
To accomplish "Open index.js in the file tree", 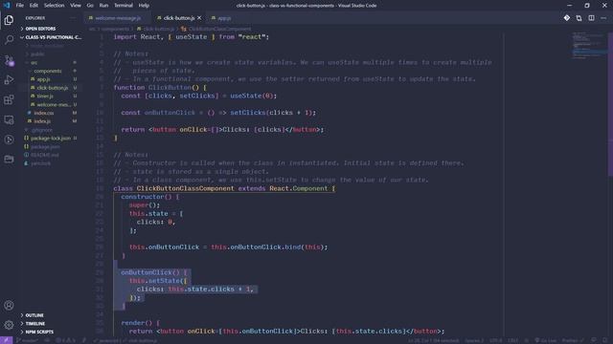I will pos(42,121).
